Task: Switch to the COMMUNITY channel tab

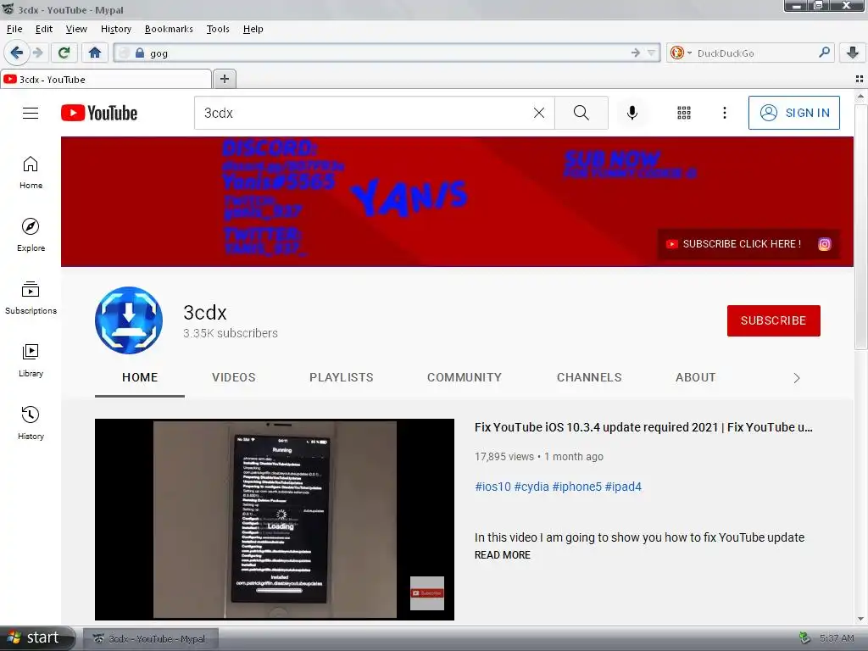Action: (x=464, y=377)
